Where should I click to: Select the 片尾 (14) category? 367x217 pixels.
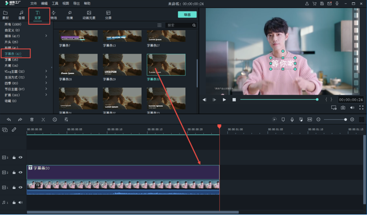click(11, 66)
